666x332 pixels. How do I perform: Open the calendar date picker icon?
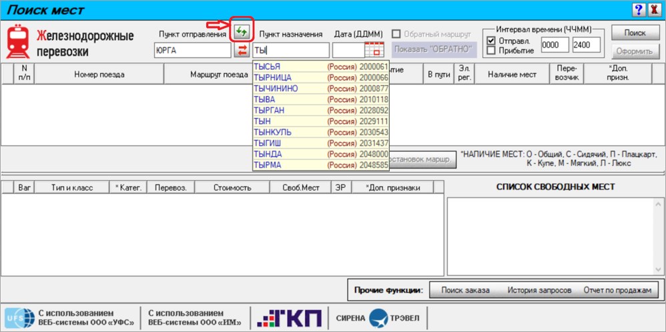pos(374,50)
